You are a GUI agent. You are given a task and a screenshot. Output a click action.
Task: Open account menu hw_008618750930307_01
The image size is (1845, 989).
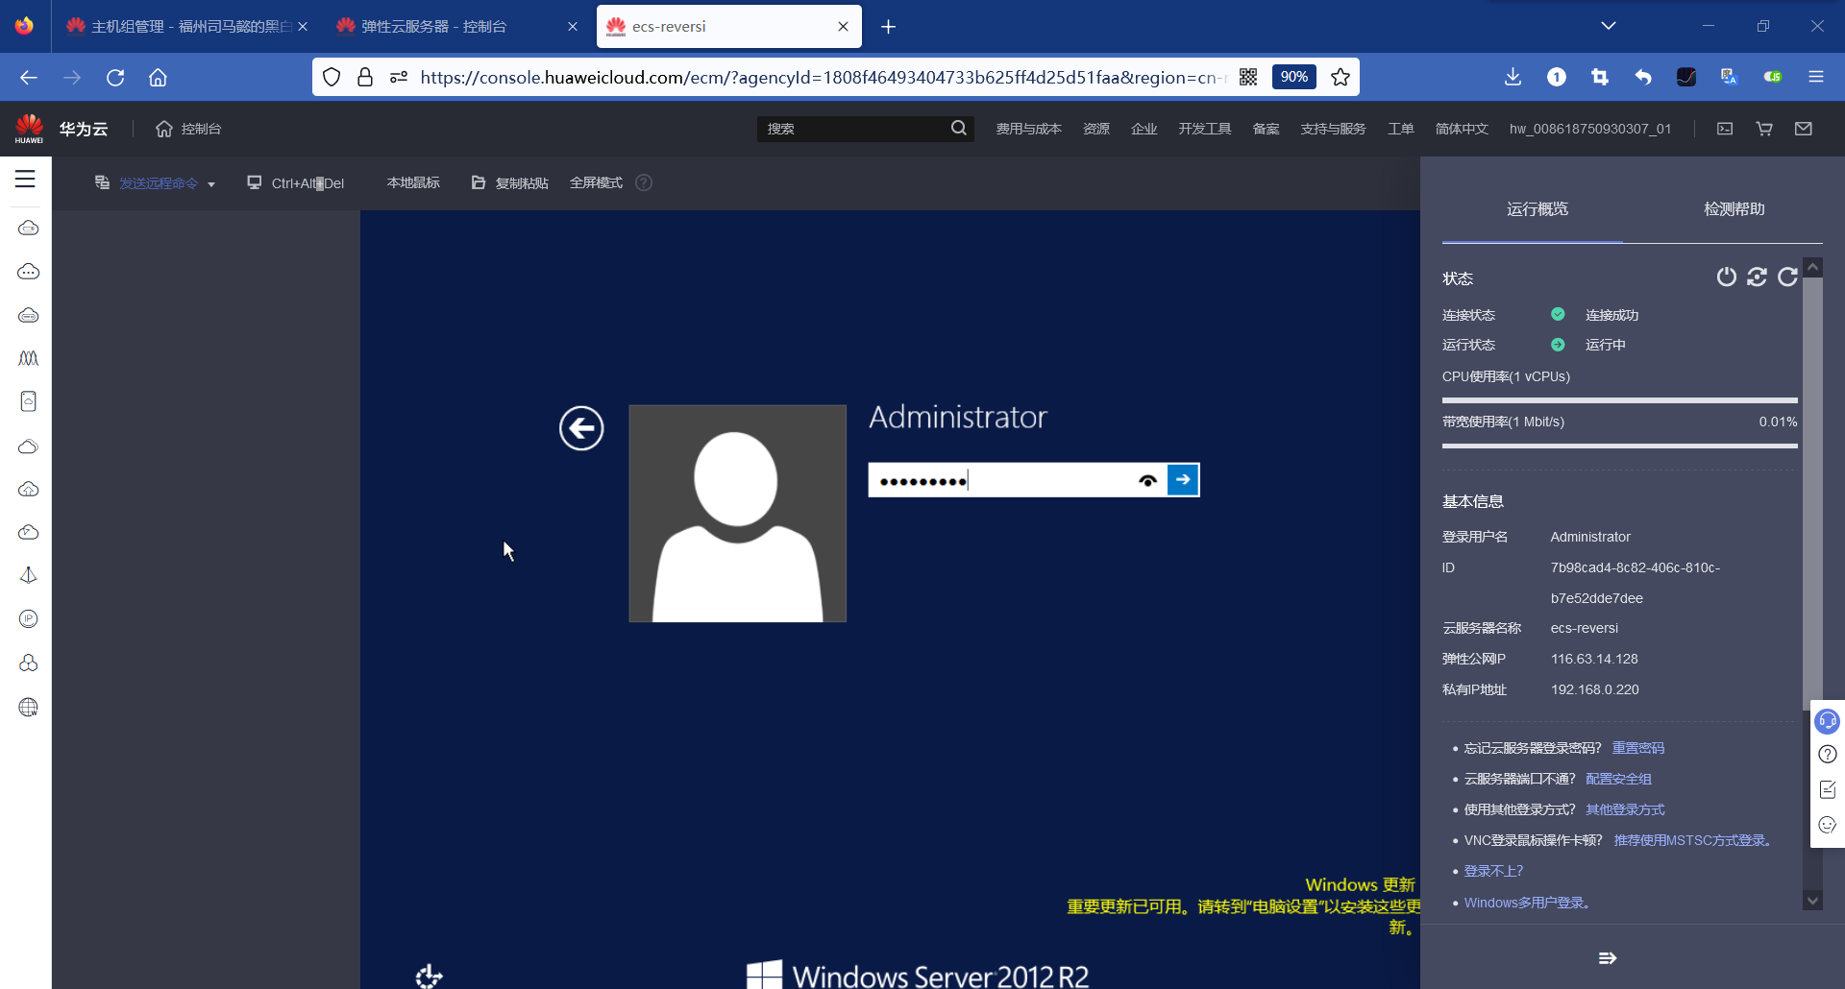coord(1590,129)
